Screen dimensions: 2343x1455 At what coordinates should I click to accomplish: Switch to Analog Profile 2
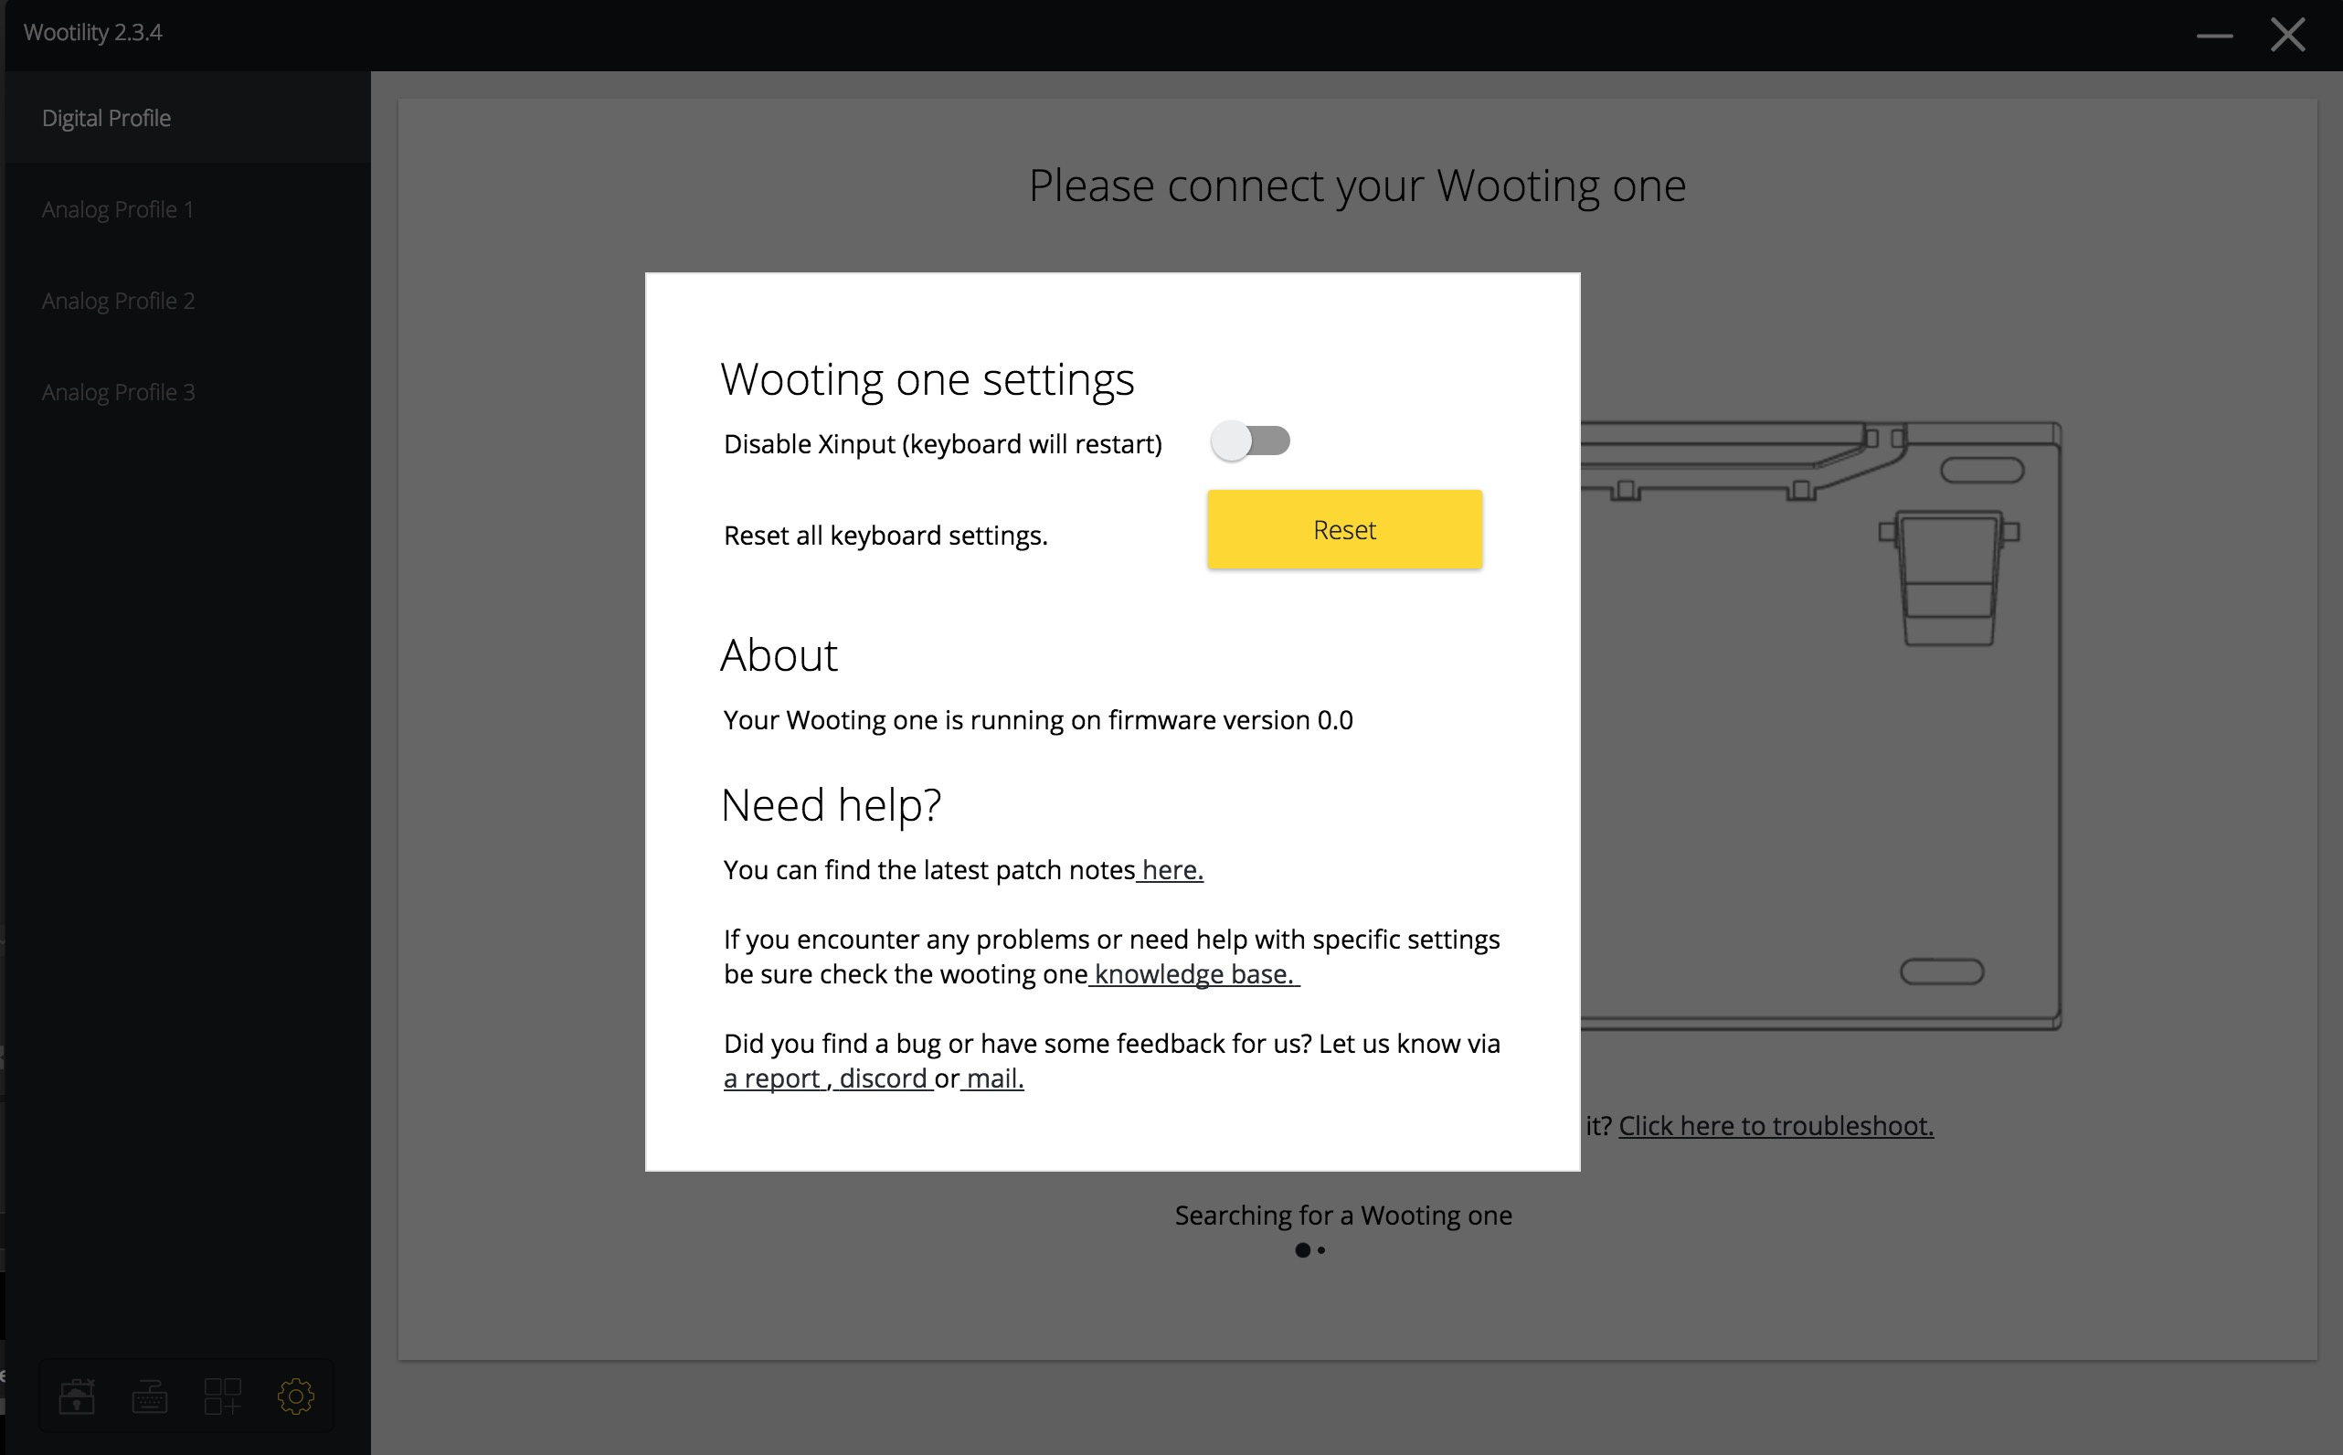point(119,301)
